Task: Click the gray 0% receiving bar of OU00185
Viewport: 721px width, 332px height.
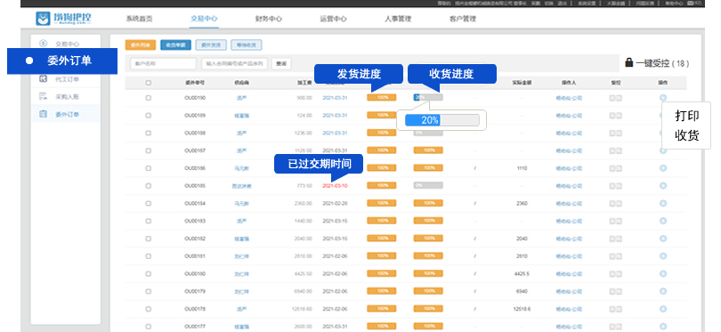Action: (428, 185)
